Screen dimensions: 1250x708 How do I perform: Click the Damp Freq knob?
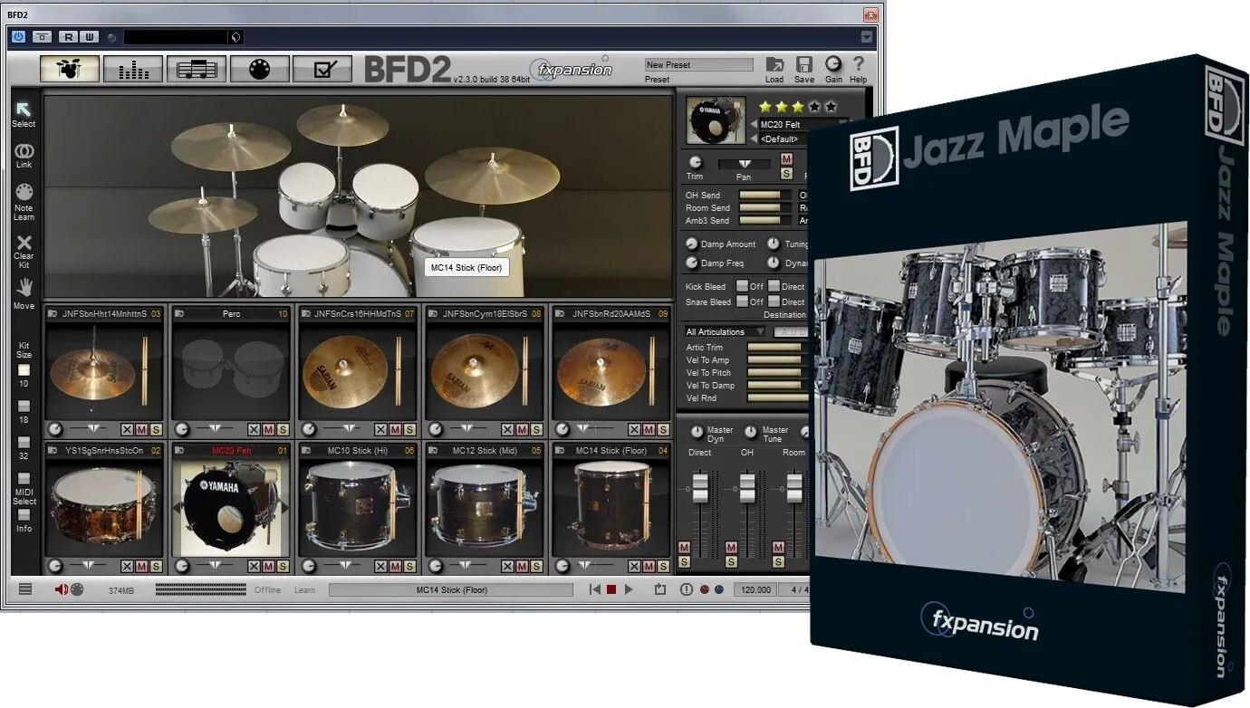(691, 263)
